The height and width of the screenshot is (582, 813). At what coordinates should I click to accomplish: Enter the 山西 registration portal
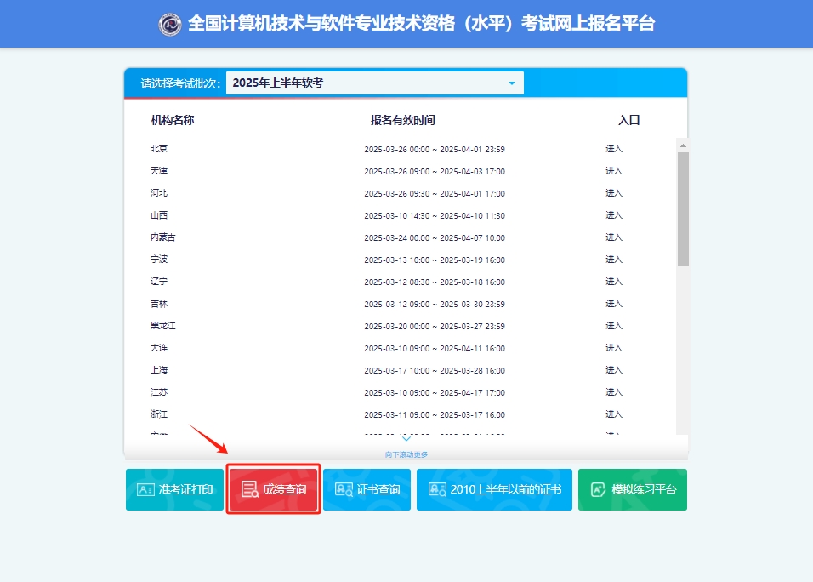click(x=614, y=215)
